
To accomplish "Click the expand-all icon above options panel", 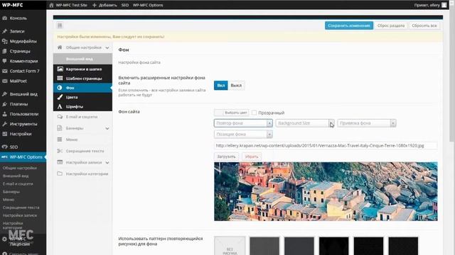I will pos(60,25).
